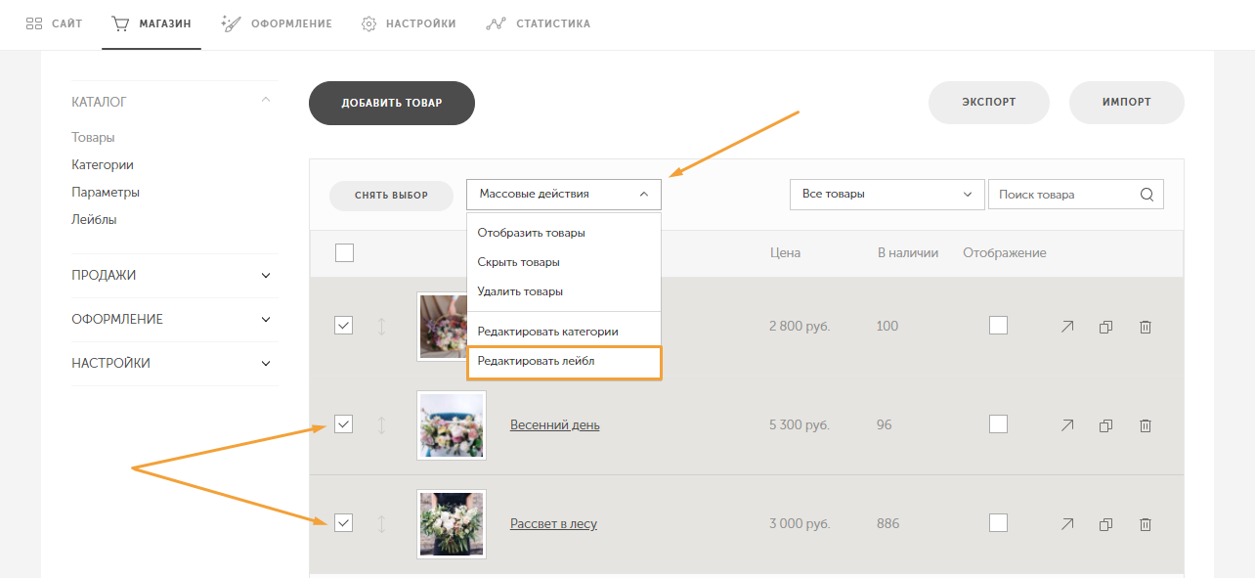Screen dimensions: 1255x578
Task: Expand the ПРОДАЖИ sidebar section
Action: [173, 276]
